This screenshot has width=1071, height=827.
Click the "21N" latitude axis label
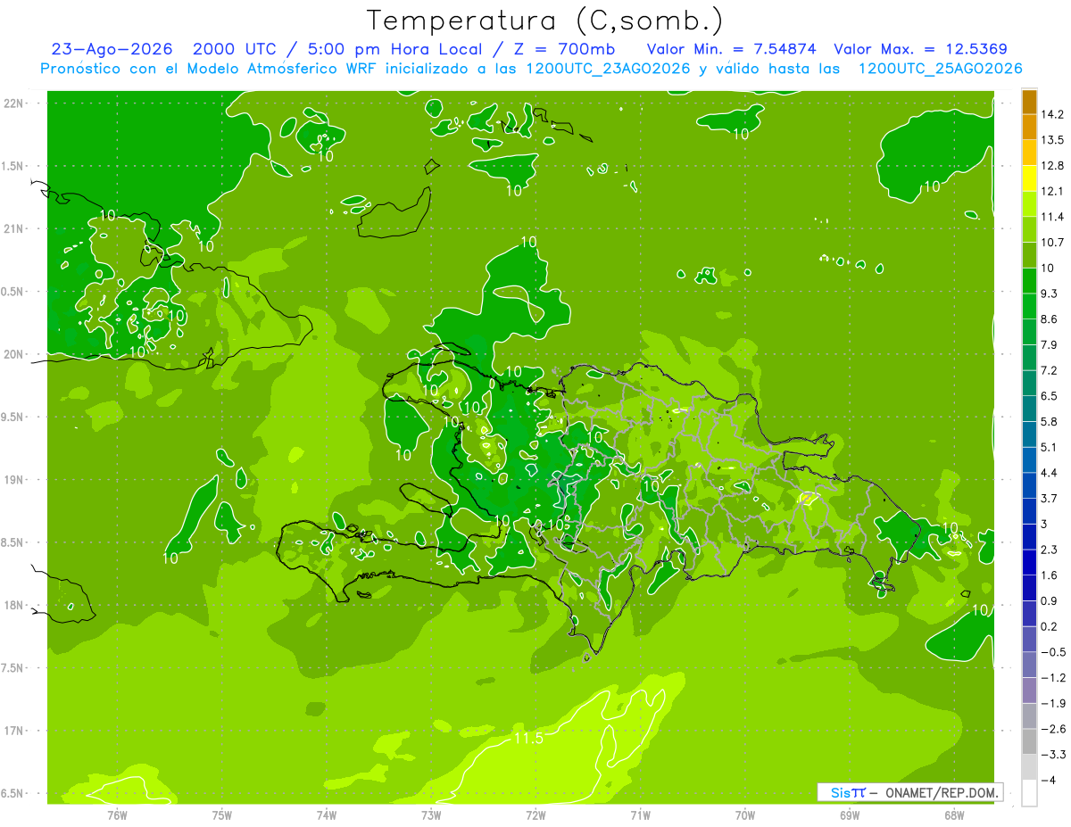tap(15, 229)
